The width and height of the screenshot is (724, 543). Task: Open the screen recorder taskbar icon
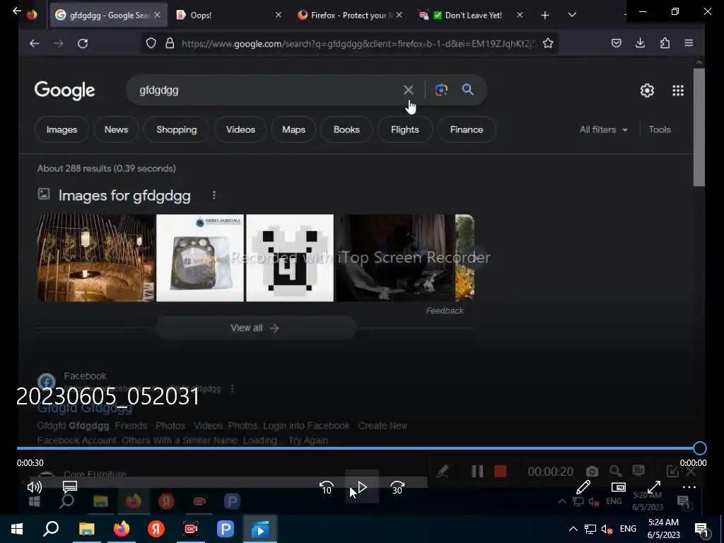(191, 529)
